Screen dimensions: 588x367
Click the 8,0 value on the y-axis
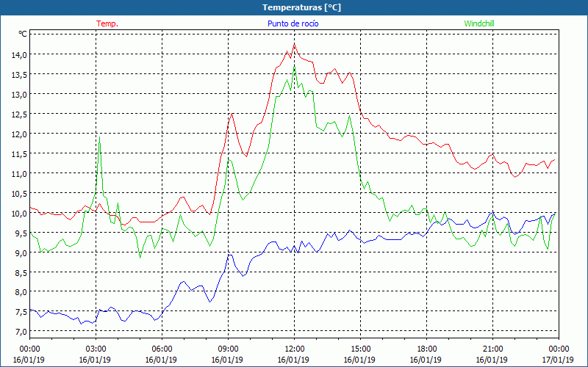tap(21, 291)
